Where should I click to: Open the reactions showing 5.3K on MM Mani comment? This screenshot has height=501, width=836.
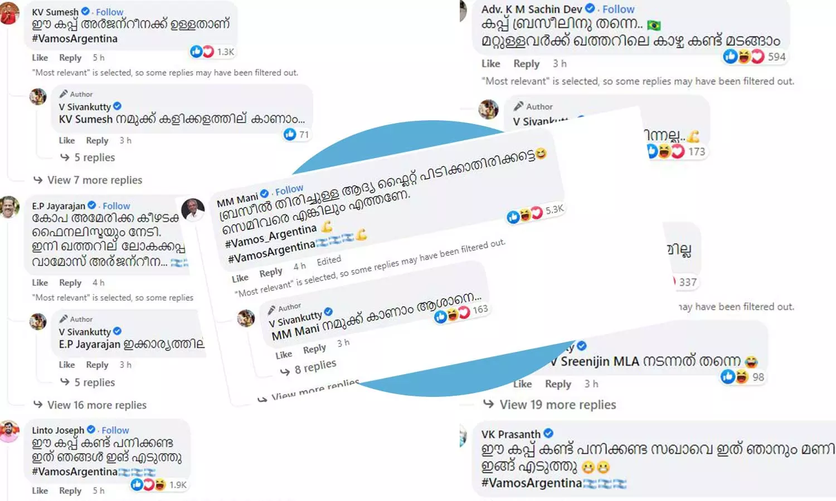[524, 215]
